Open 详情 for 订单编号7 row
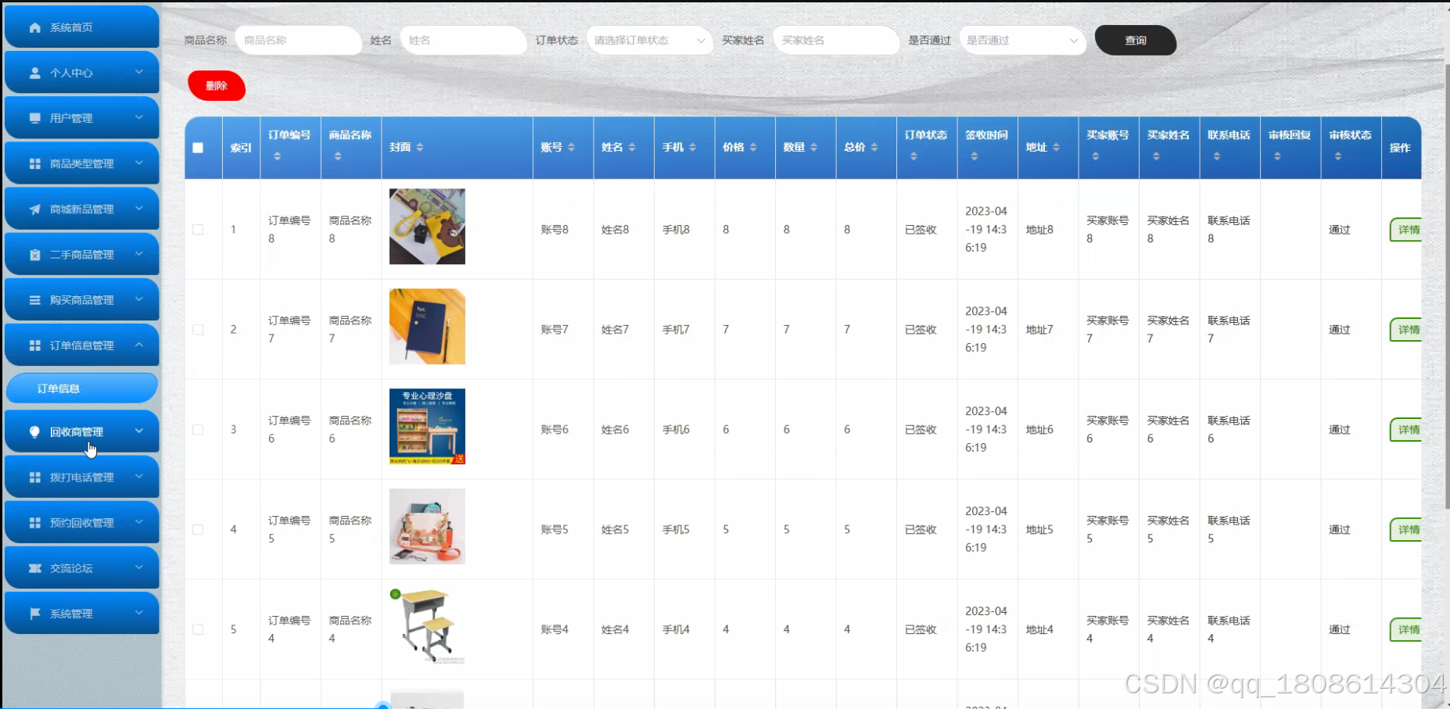Screen dimensions: 1450x709 coord(1406,330)
